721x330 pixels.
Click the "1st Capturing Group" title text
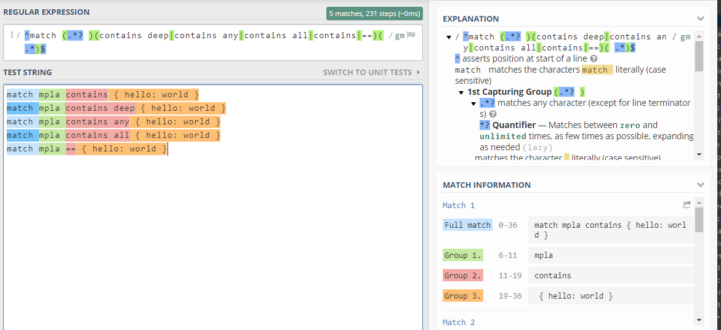509,92
